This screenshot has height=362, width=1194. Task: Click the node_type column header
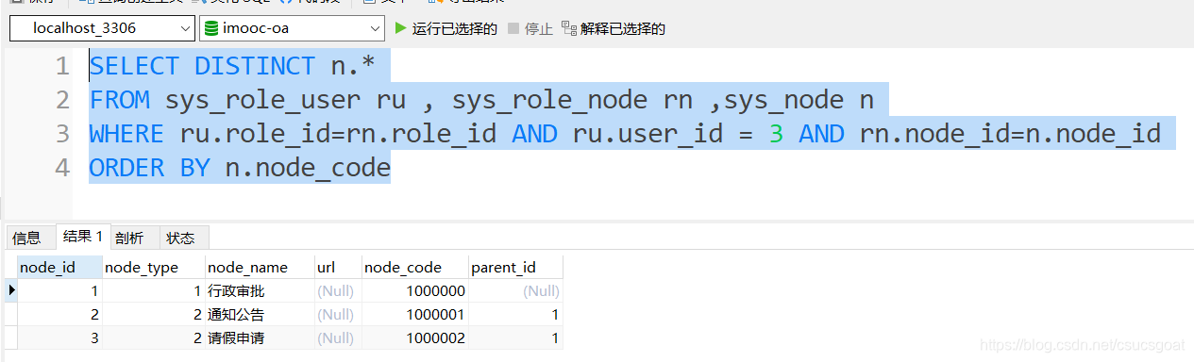153,267
